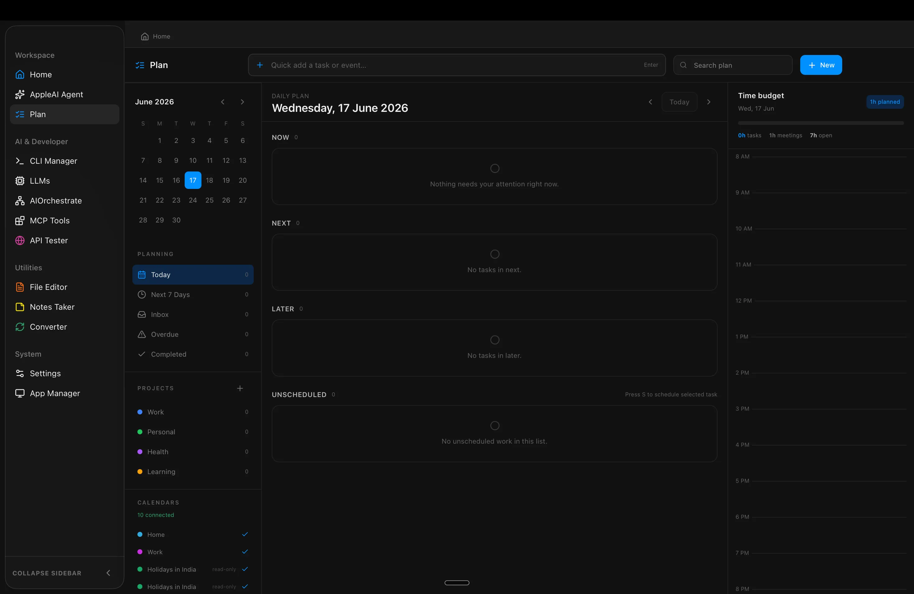Screen dimensions: 914x594
Task: Click the Plan checklist icon in header
Action: (140, 65)
